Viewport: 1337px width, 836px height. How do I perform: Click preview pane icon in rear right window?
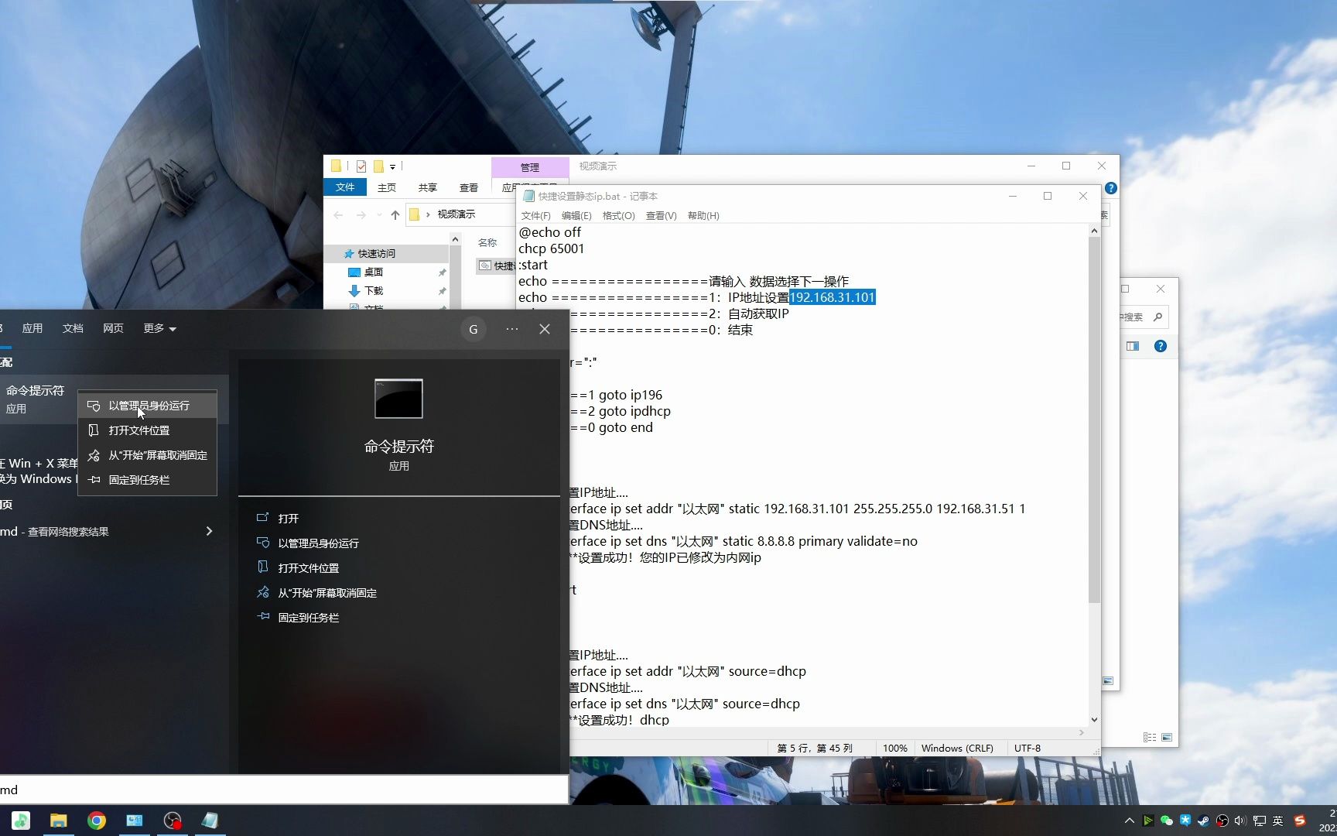click(x=1133, y=346)
